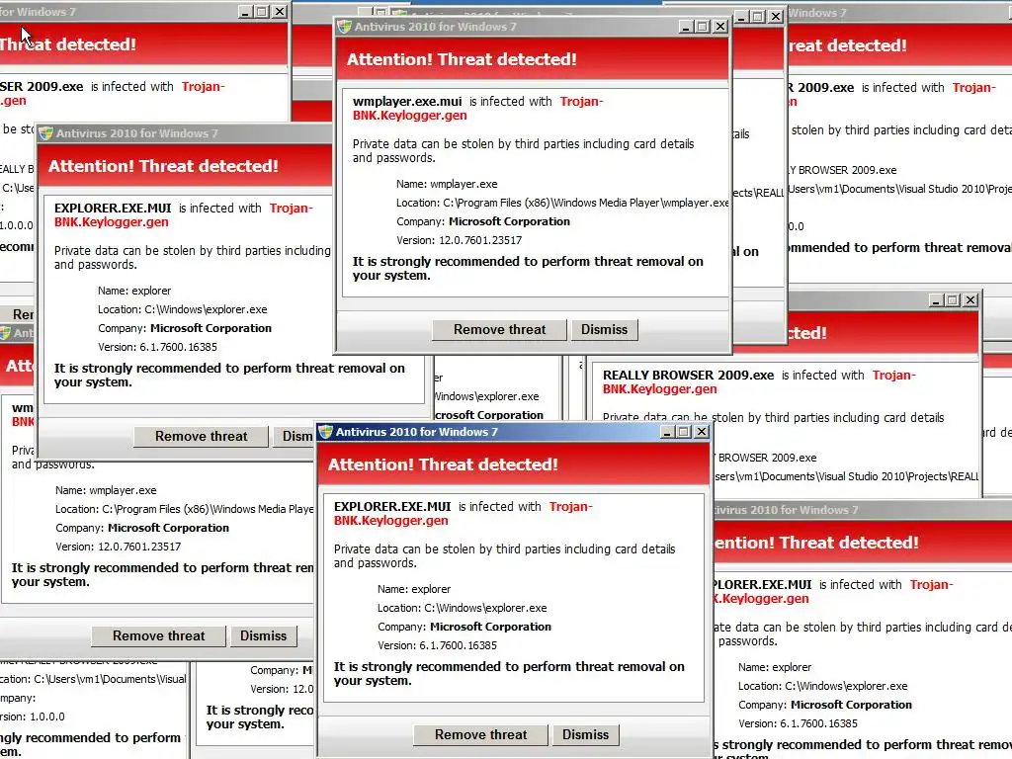Maximize the top wmplayer.exe.mui window

[x=703, y=27]
